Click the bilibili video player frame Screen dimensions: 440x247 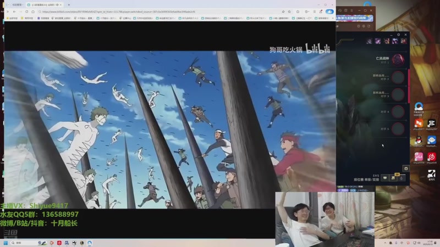tap(170, 130)
